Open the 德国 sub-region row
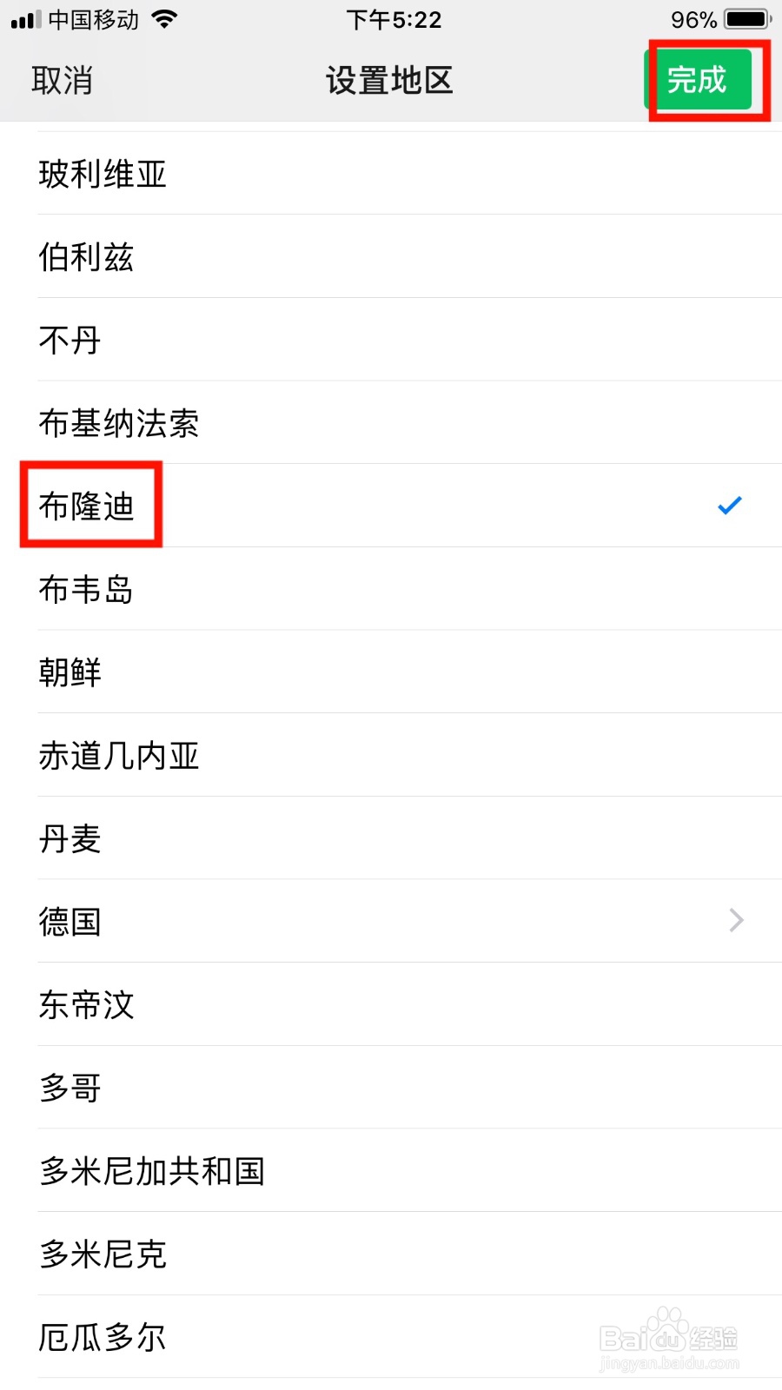The image size is (782, 1390). pyautogui.click(x=391, y=921)
